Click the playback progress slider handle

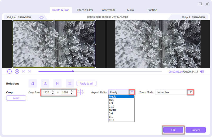tap(73, 71)
